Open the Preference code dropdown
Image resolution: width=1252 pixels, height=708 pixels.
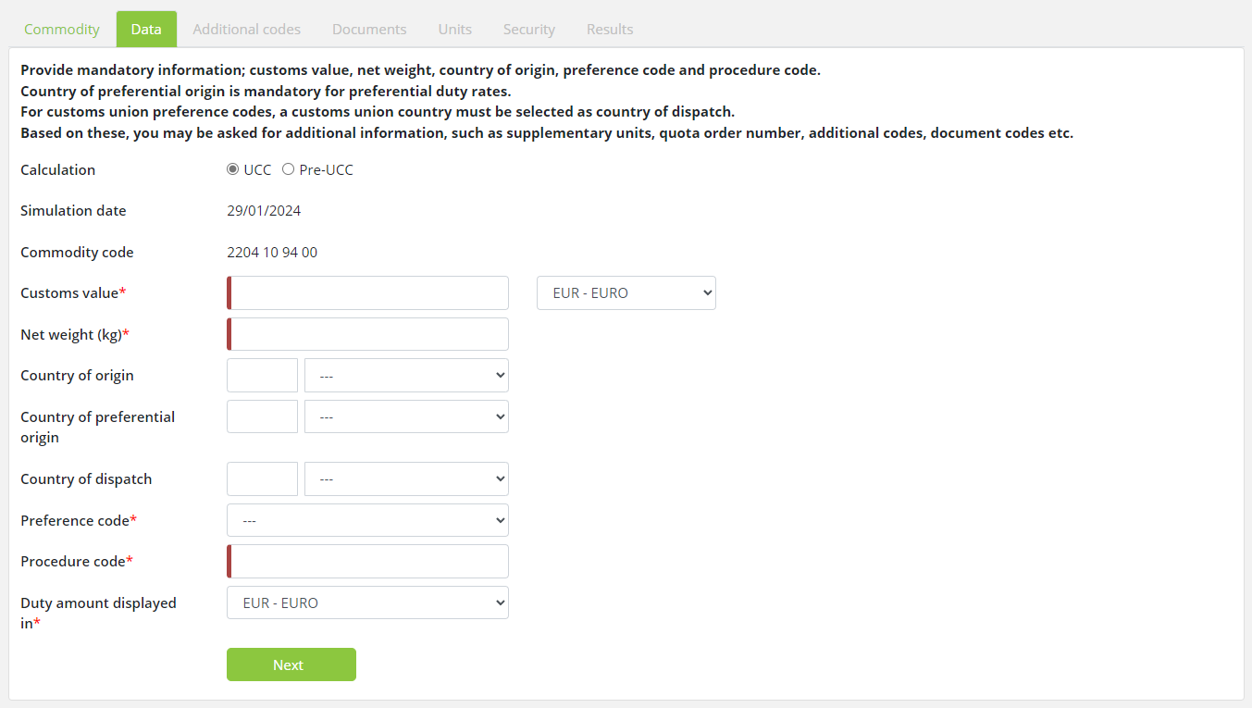tap(367, 520)
